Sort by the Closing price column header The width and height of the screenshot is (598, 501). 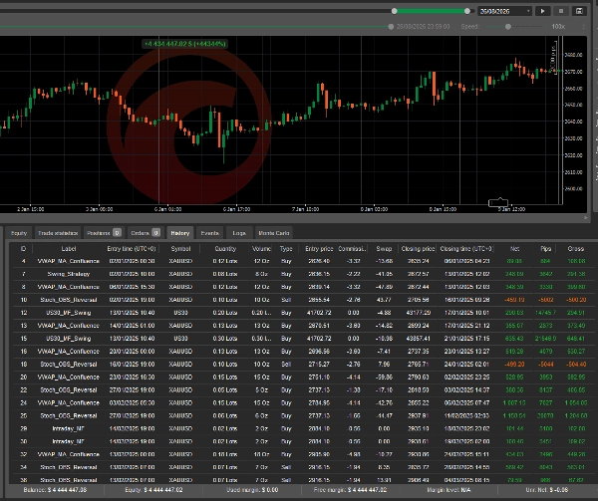418,248
